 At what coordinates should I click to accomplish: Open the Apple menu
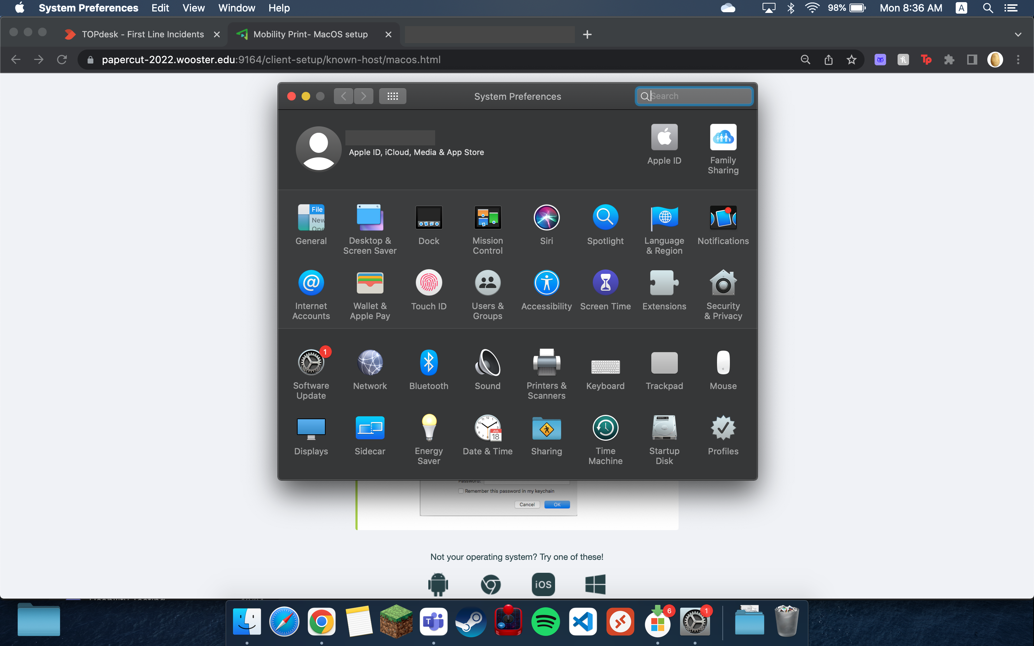point(20,8)
